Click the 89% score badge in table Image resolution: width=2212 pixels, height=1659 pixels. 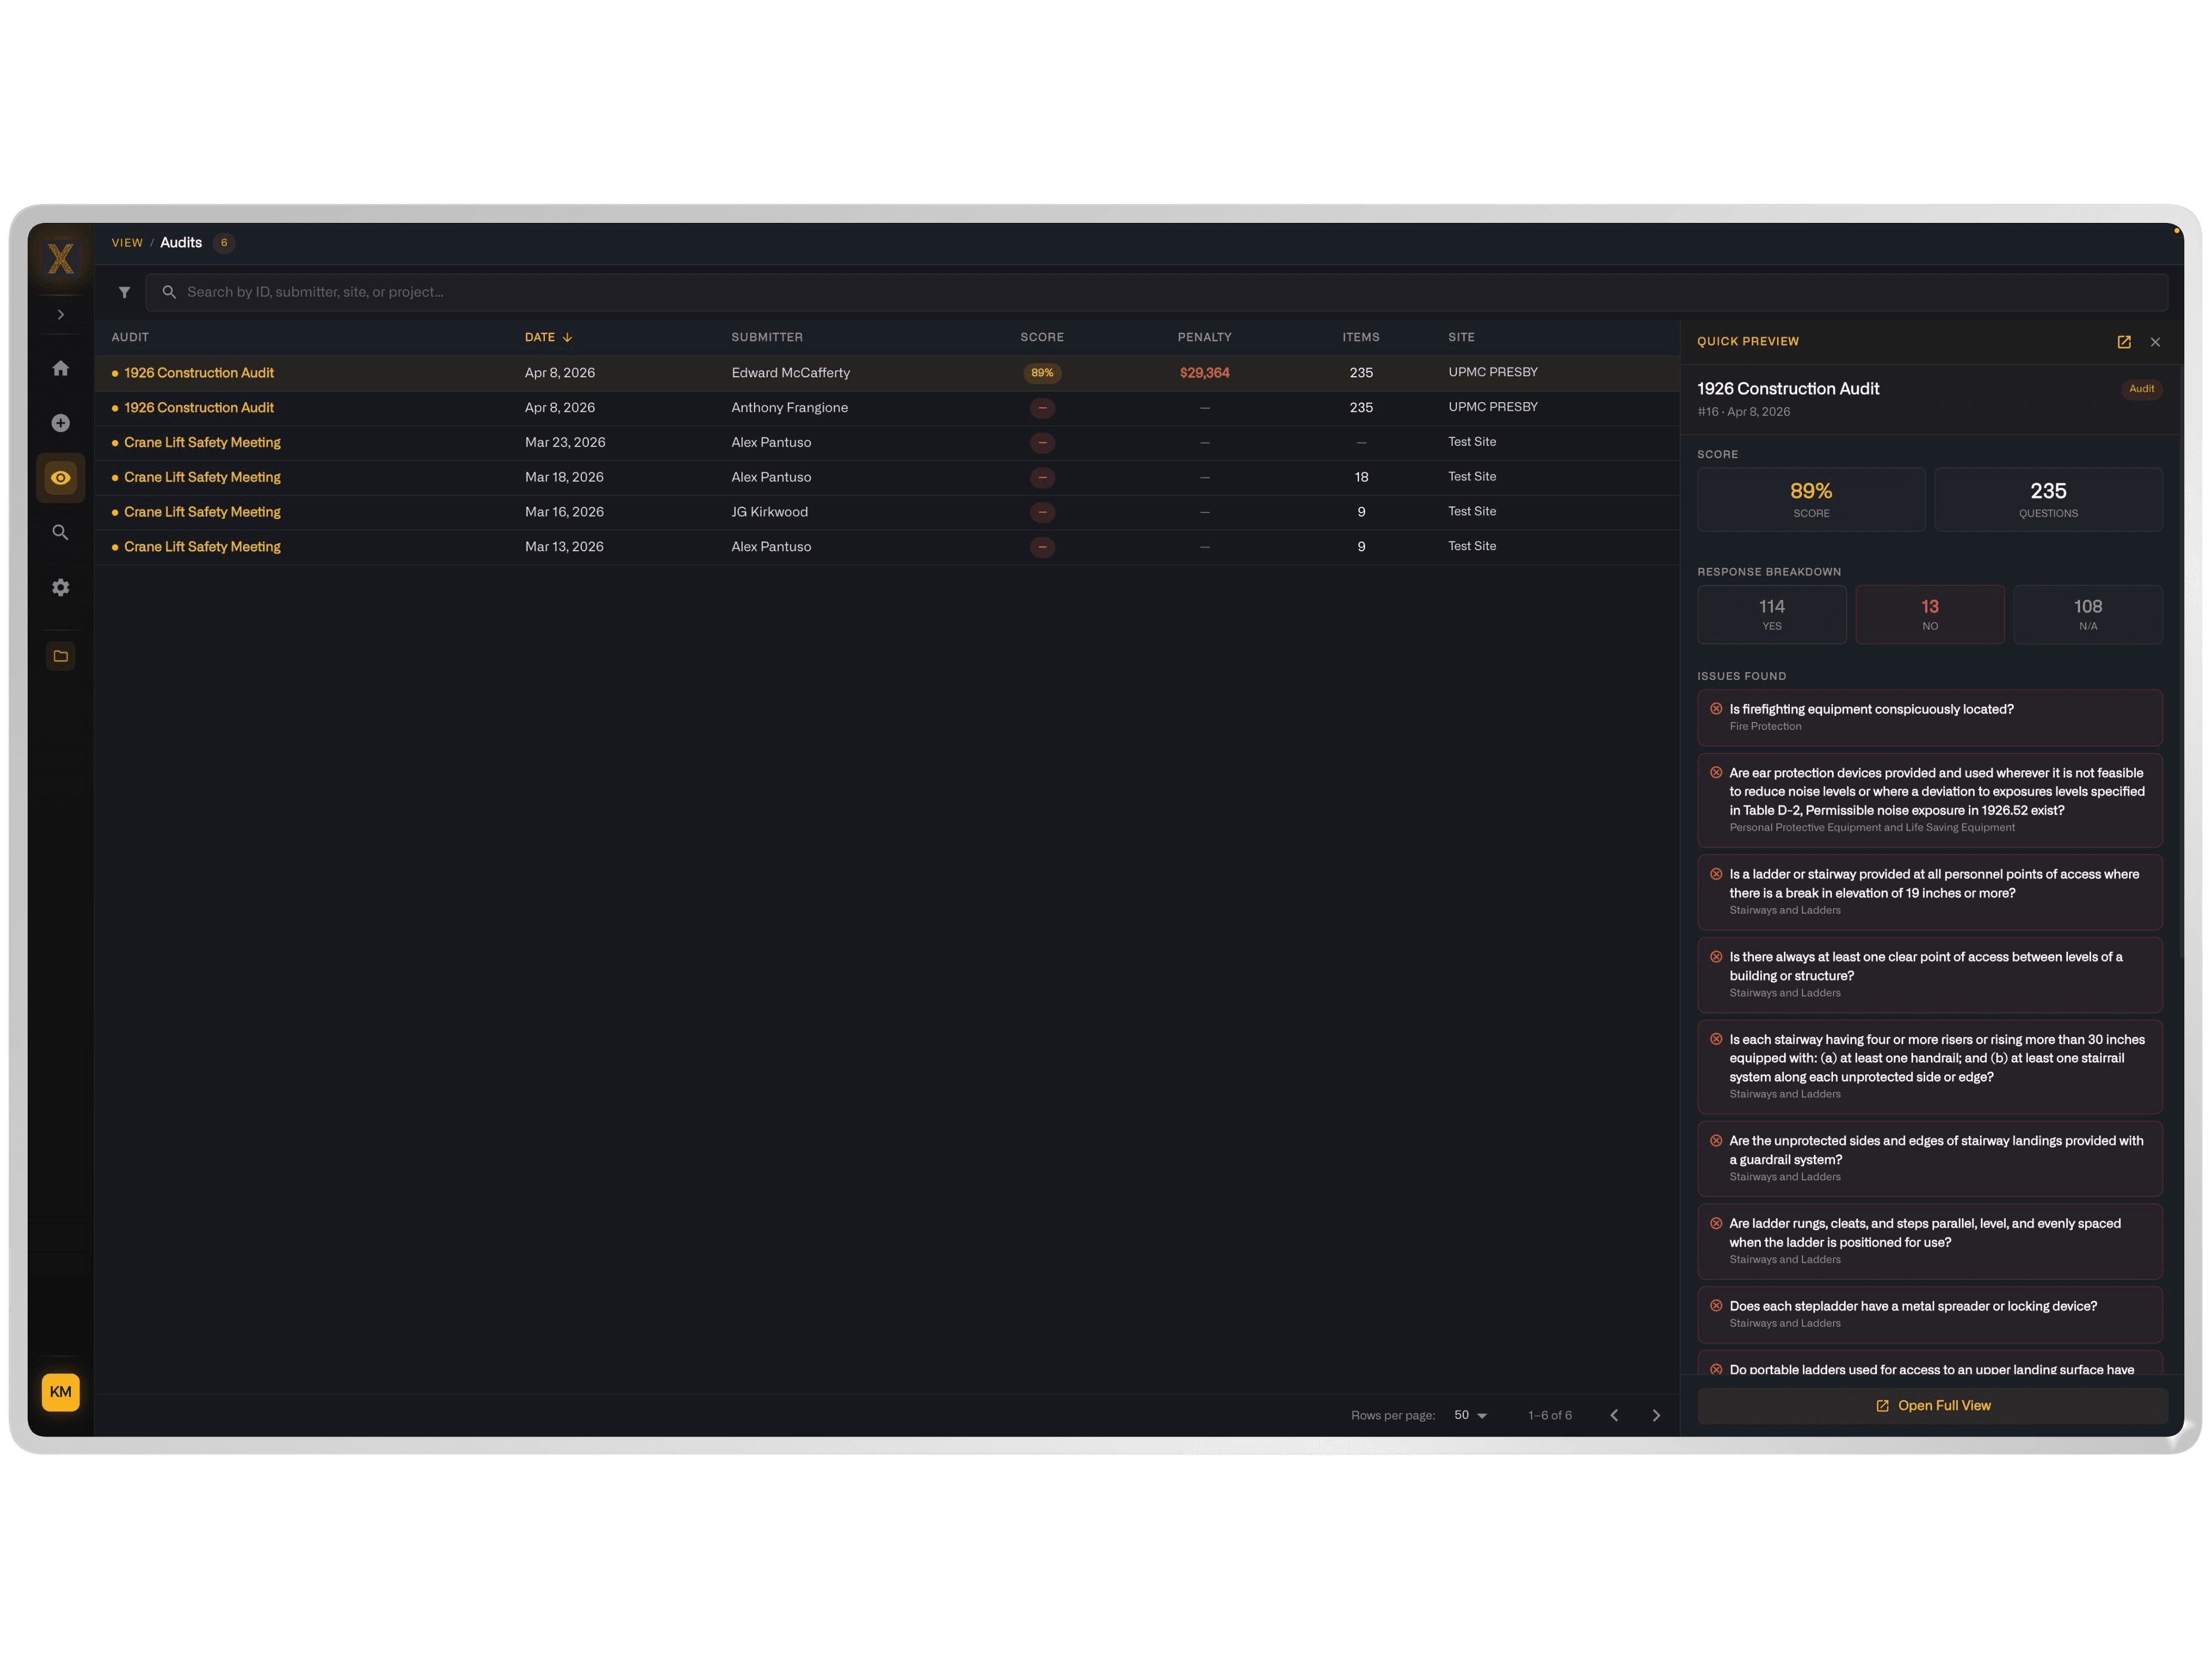1042,373
